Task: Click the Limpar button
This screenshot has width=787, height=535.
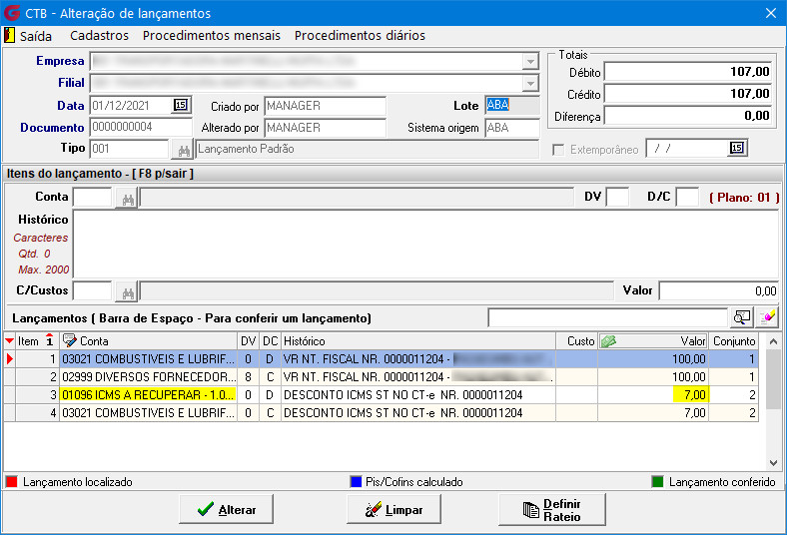Action: pos(394,509)
